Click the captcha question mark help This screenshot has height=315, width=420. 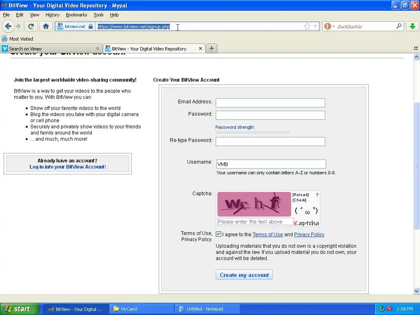[317, 195]
